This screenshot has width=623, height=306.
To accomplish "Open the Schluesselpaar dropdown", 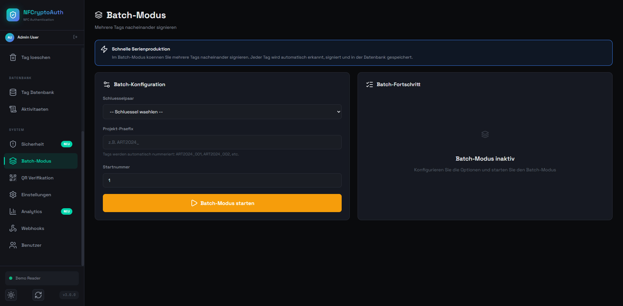I will point(222,112).
